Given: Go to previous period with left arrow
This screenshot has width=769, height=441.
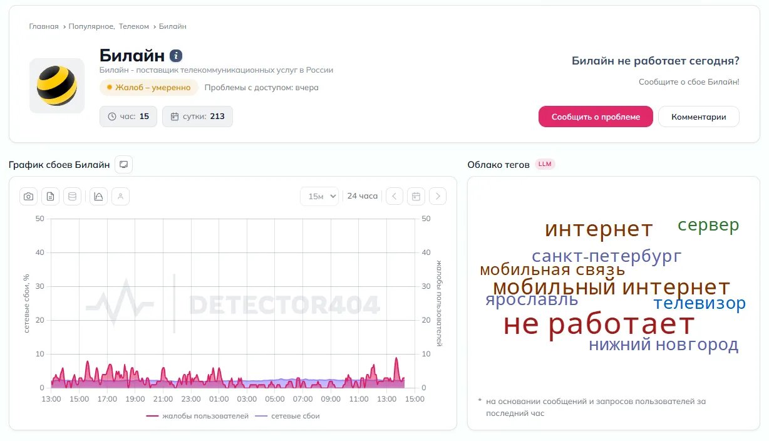Looking at the screenshot, I should 394,196.
